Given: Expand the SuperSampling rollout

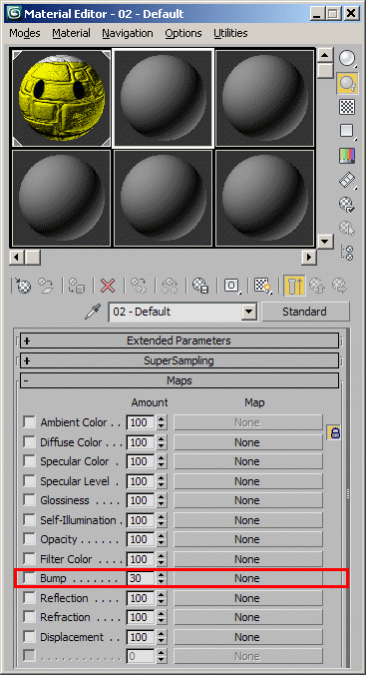Looking at the screenshot, I should coord(180,360).
